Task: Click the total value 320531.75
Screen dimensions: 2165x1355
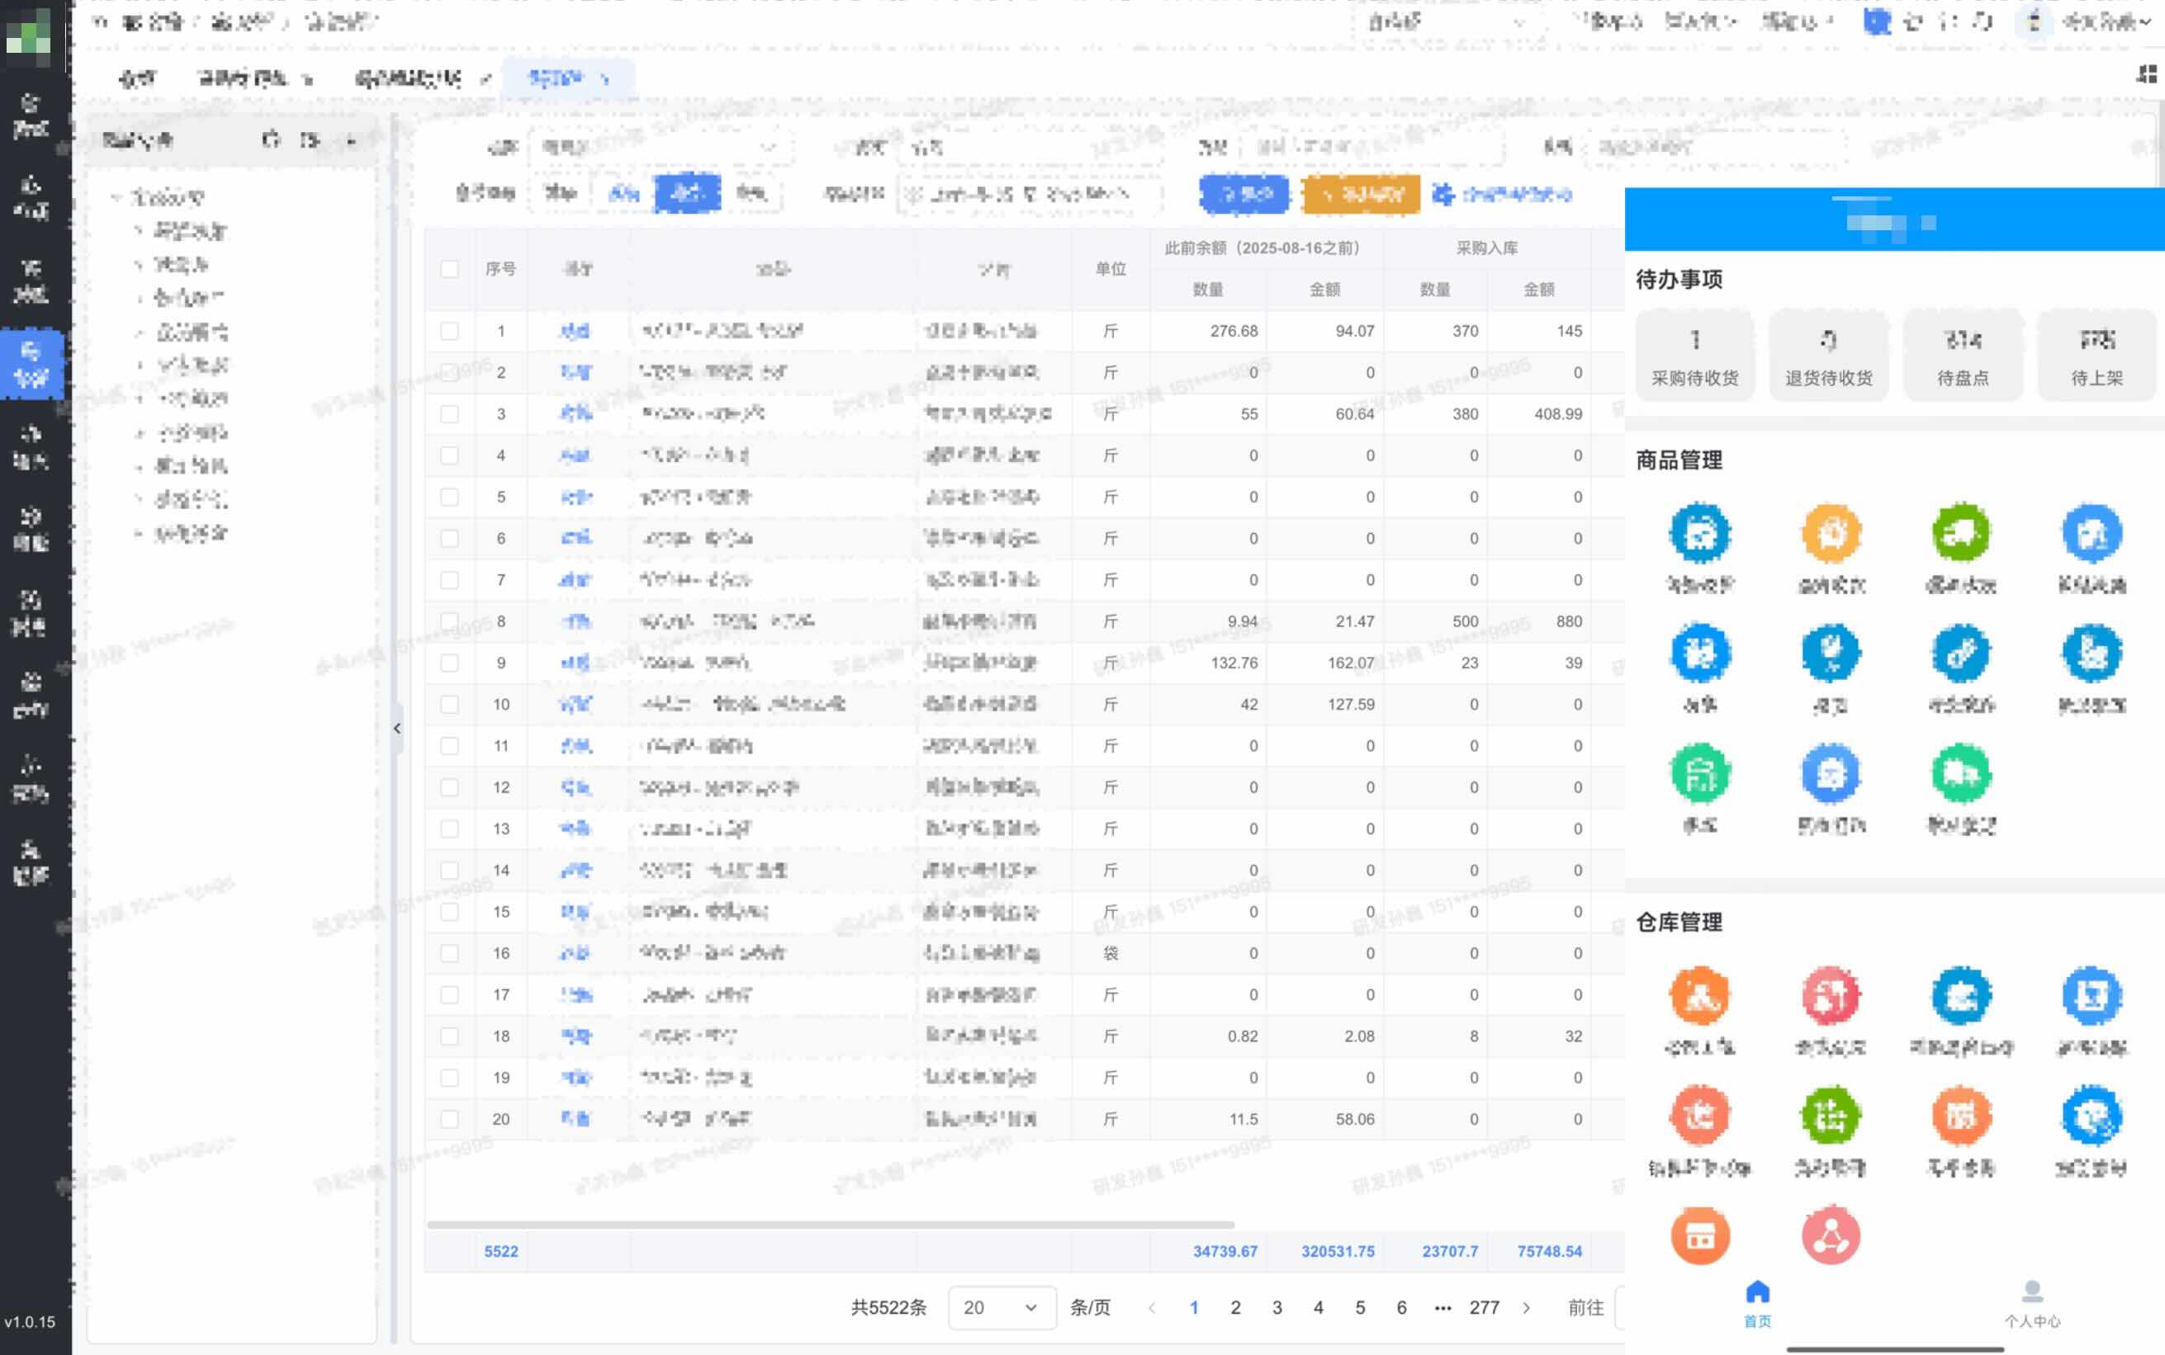Action: (1338, 1252)
